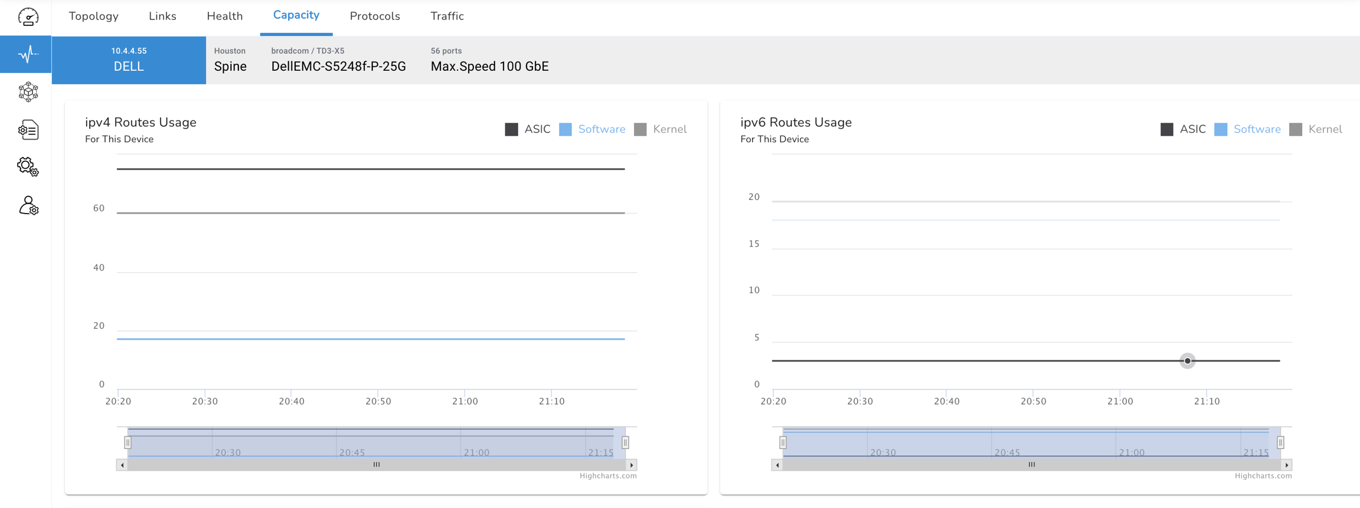Click right scroll arrow under ipv6 chart

[1287, 465]
